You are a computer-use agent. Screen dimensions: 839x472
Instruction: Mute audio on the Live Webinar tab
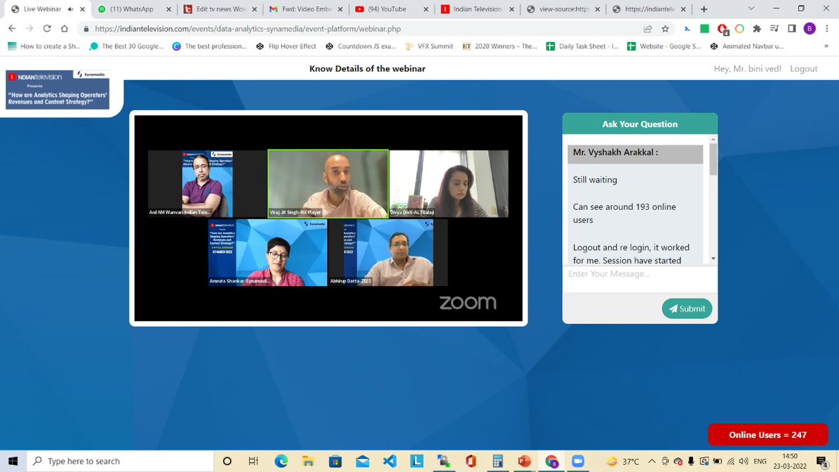coord(70,9)
